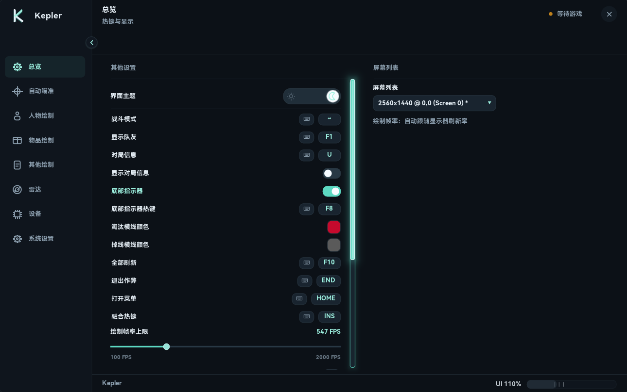Click the Kepler logo icon

pos(18,16)
